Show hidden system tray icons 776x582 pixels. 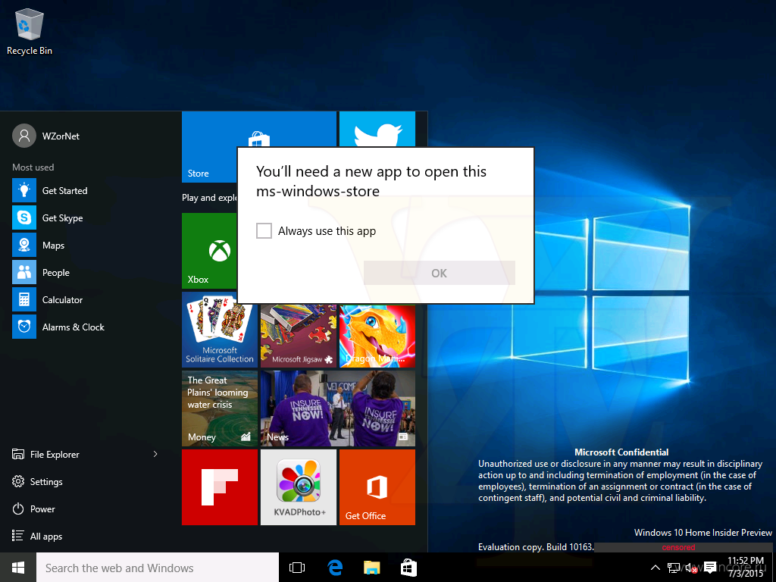click(x=656, y=568)
